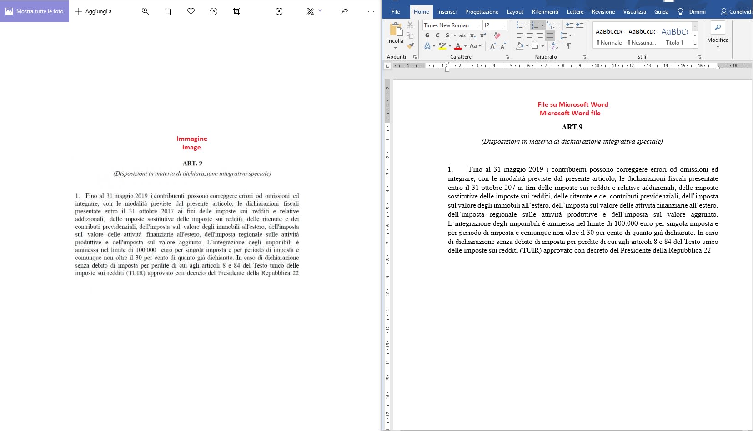Open the font color dropdown arrow
Screen dimensions: 753x431
[x=465, y=46]
